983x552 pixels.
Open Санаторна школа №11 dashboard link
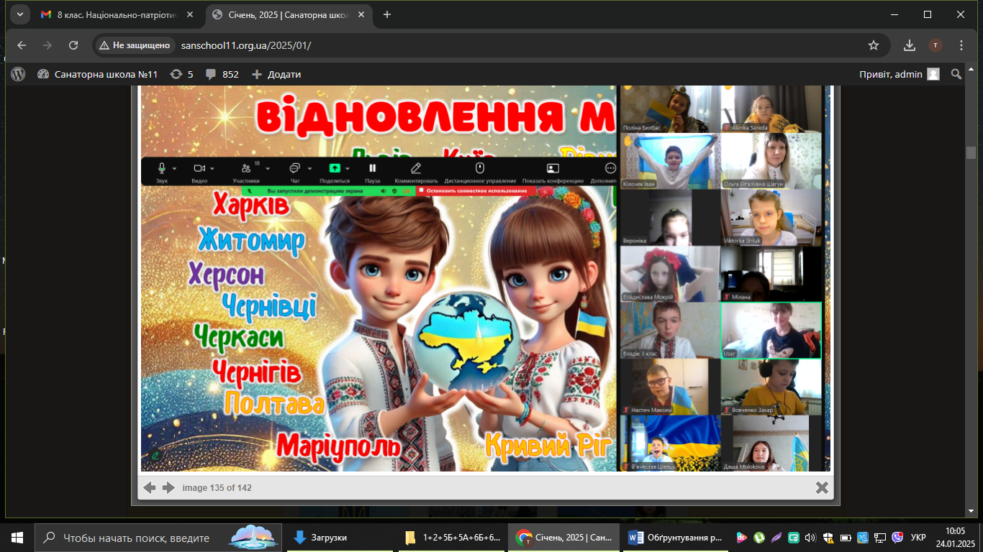[97, 74]
